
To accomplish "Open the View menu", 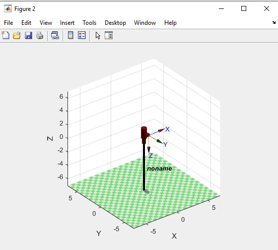I will tap(46, 23).
